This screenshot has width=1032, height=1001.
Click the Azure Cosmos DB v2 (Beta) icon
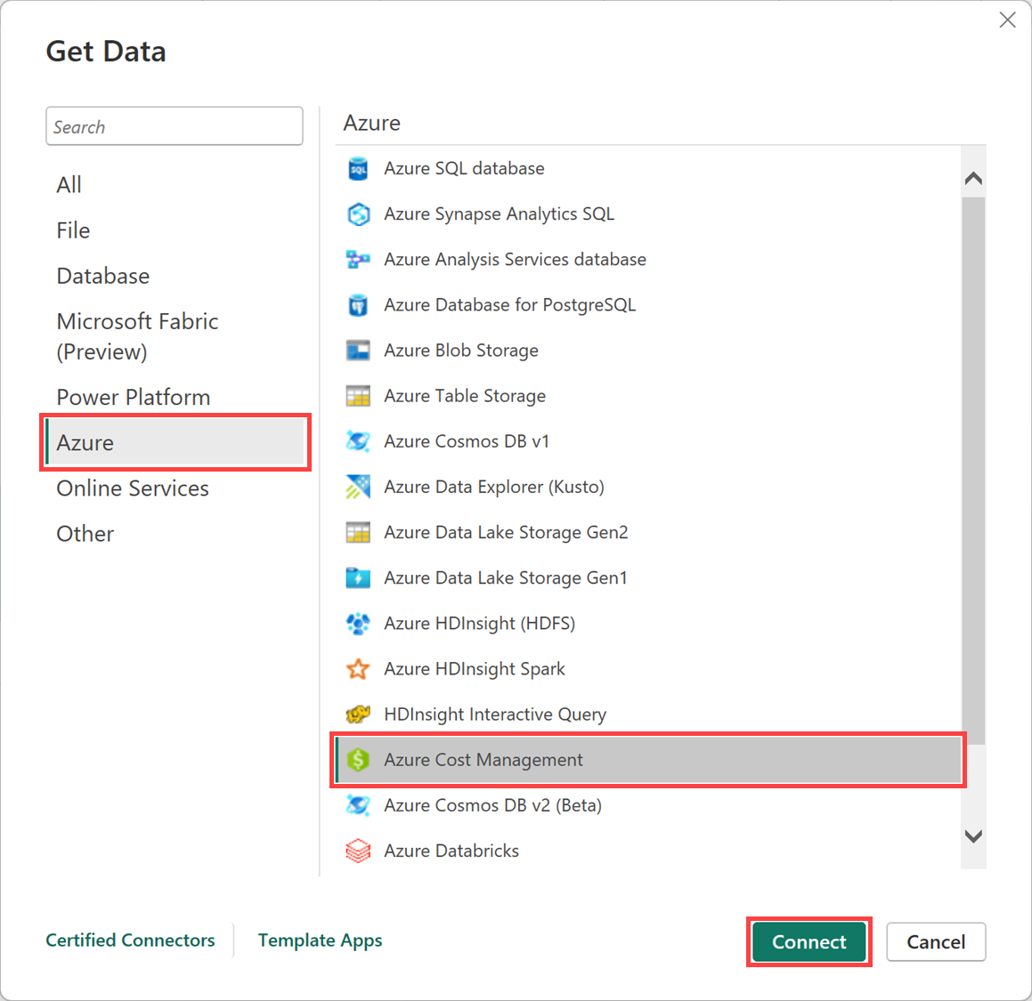point(358,805)
